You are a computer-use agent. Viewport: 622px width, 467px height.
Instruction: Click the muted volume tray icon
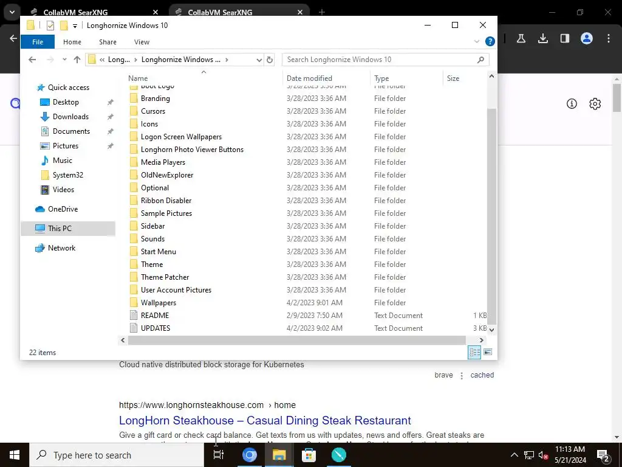[x=543, y=455]
